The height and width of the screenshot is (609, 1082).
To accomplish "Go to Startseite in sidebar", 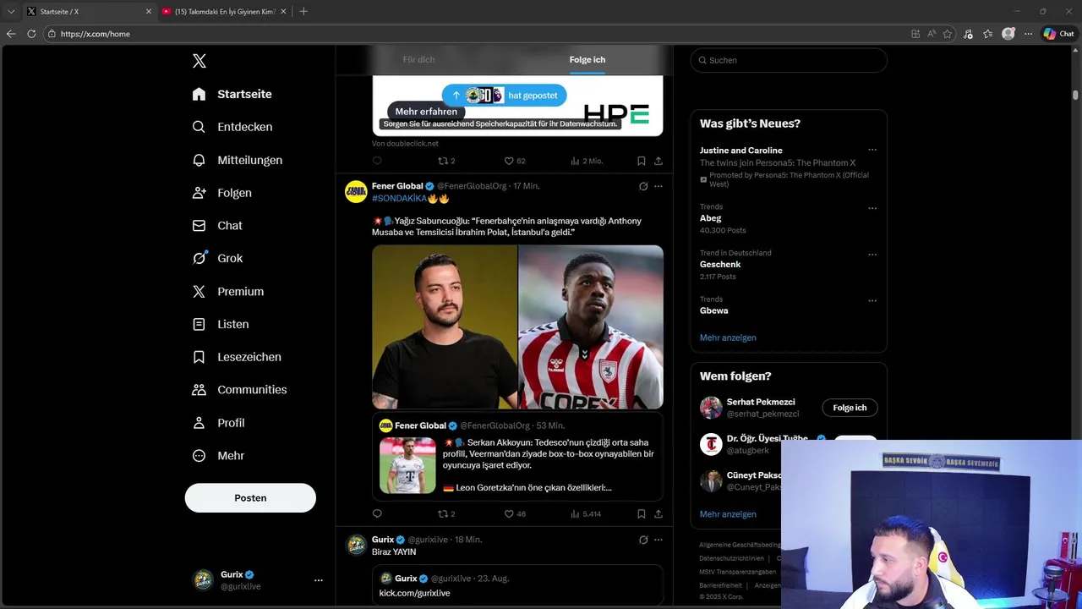I will 232,94.
